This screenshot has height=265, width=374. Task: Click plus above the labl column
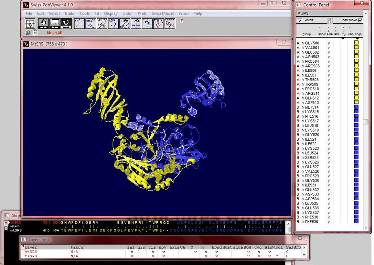click(x=336, y=31)
